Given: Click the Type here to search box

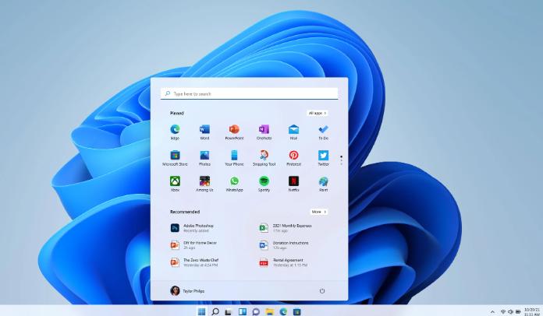Looking at the screenshot, I should click(x=250, y=93).
